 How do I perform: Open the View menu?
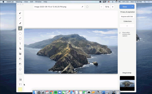click(x=26, y=2)
